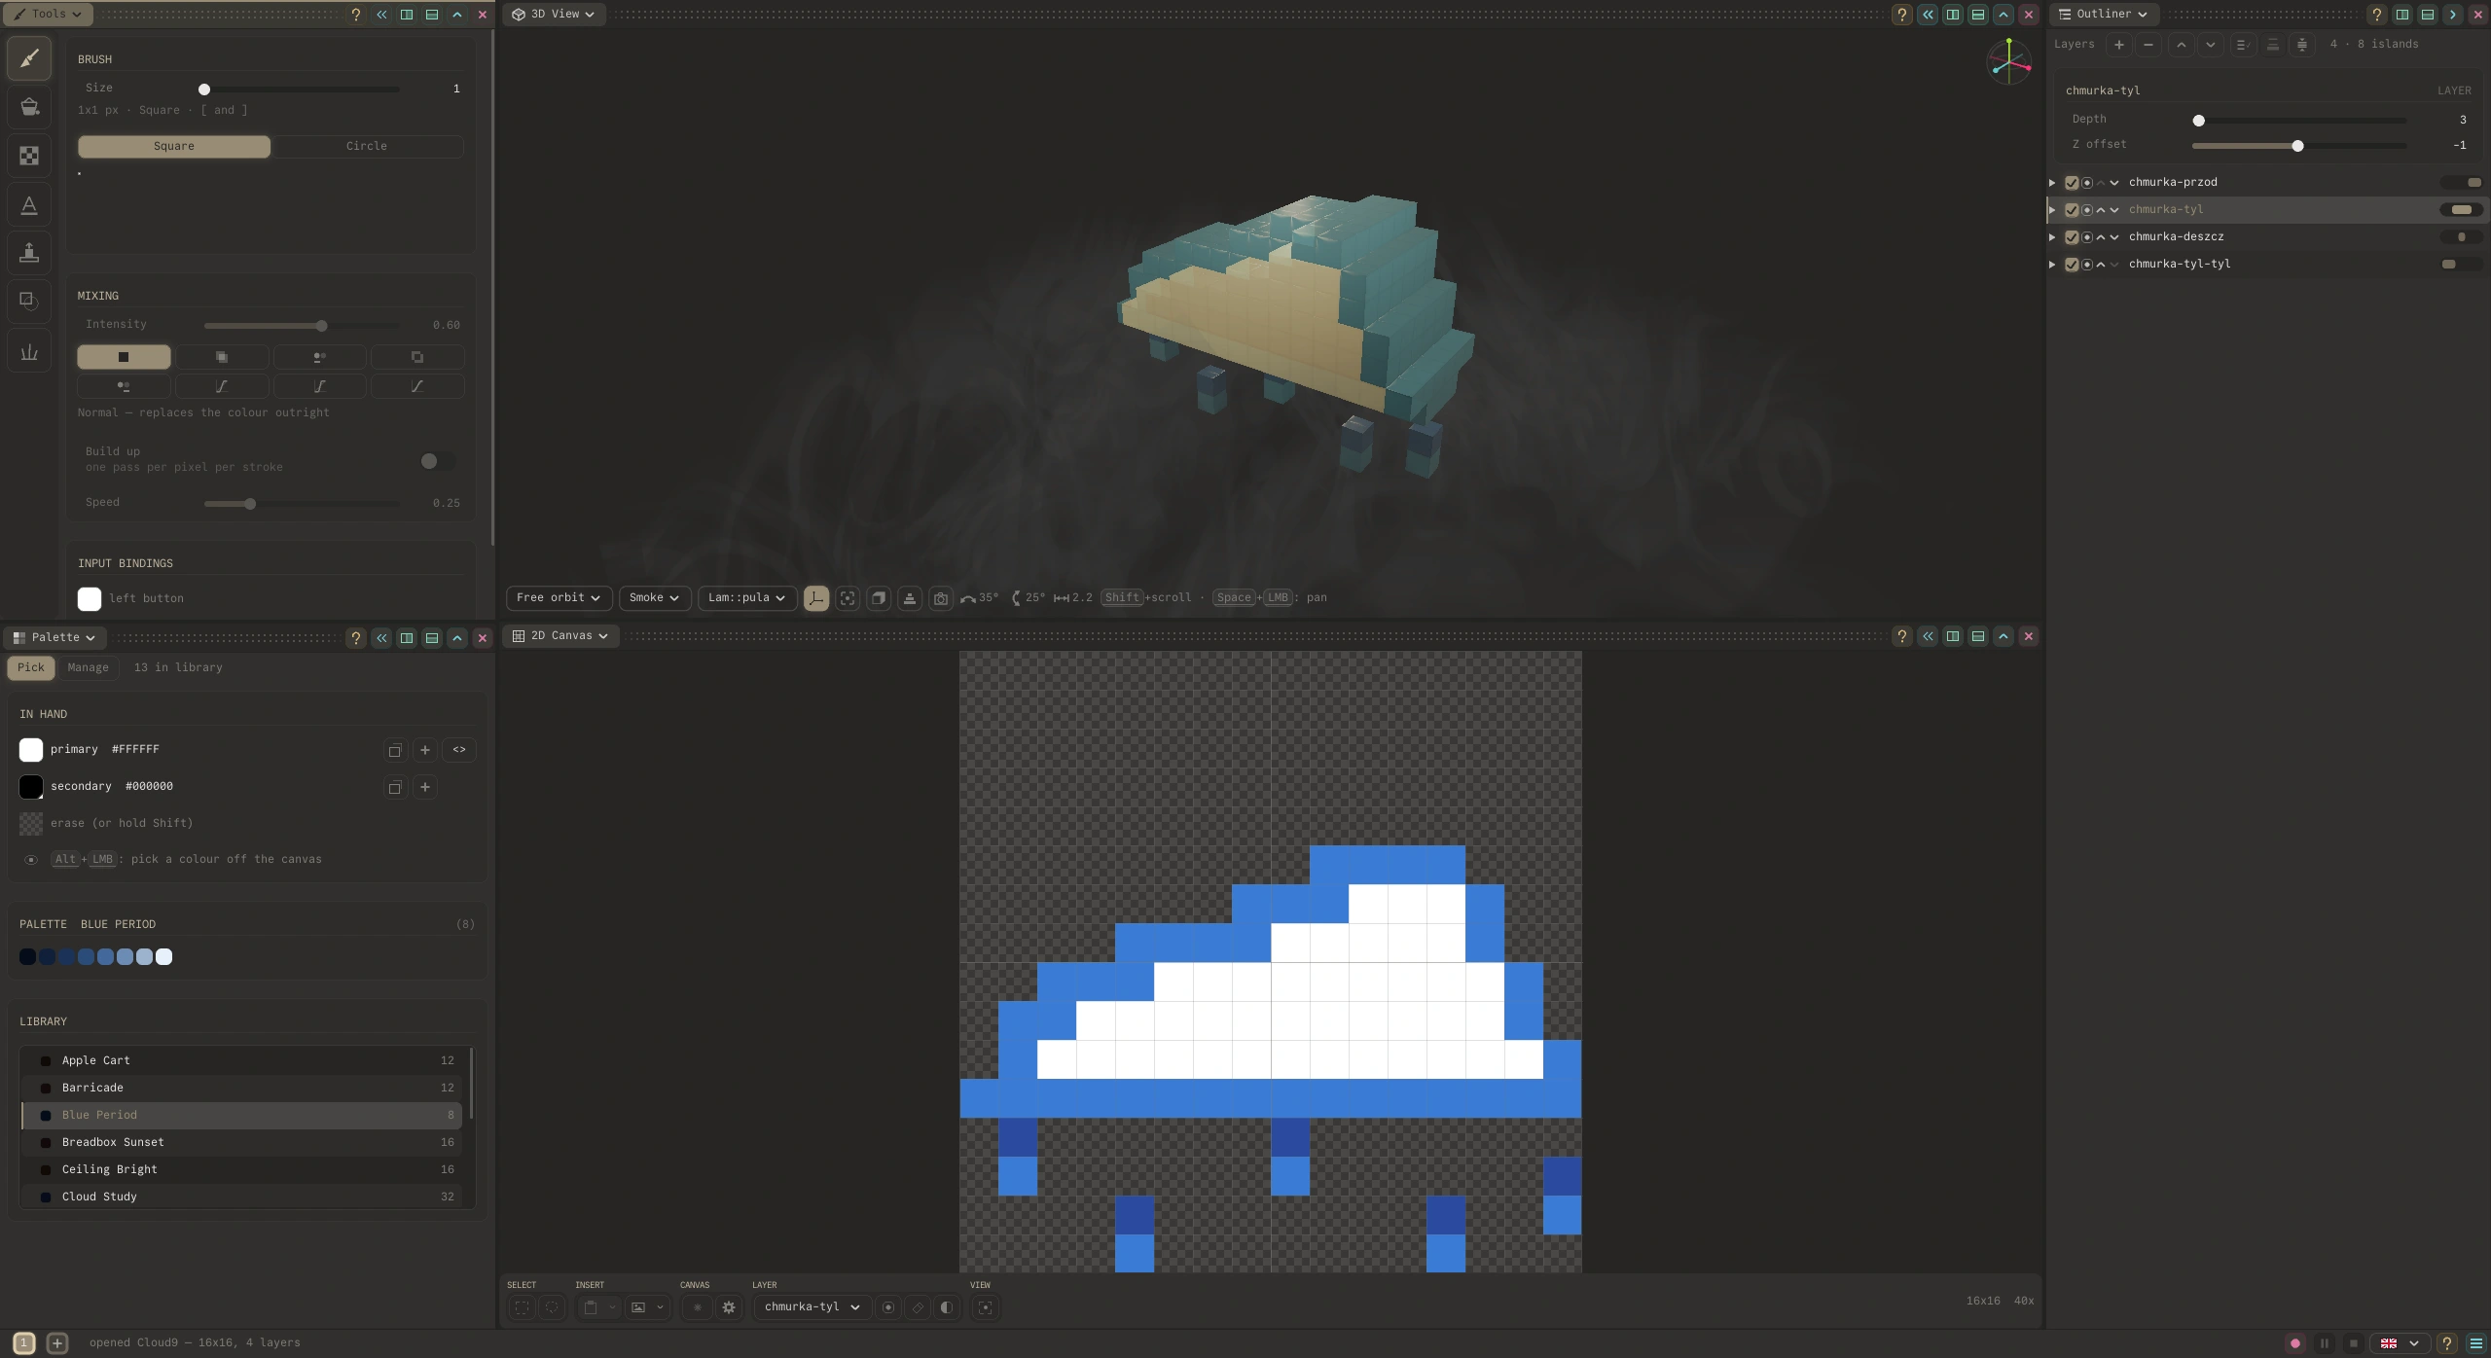Click the frame-all focus icon in the 3D View

pyautogui.click(x=848, y=598)
